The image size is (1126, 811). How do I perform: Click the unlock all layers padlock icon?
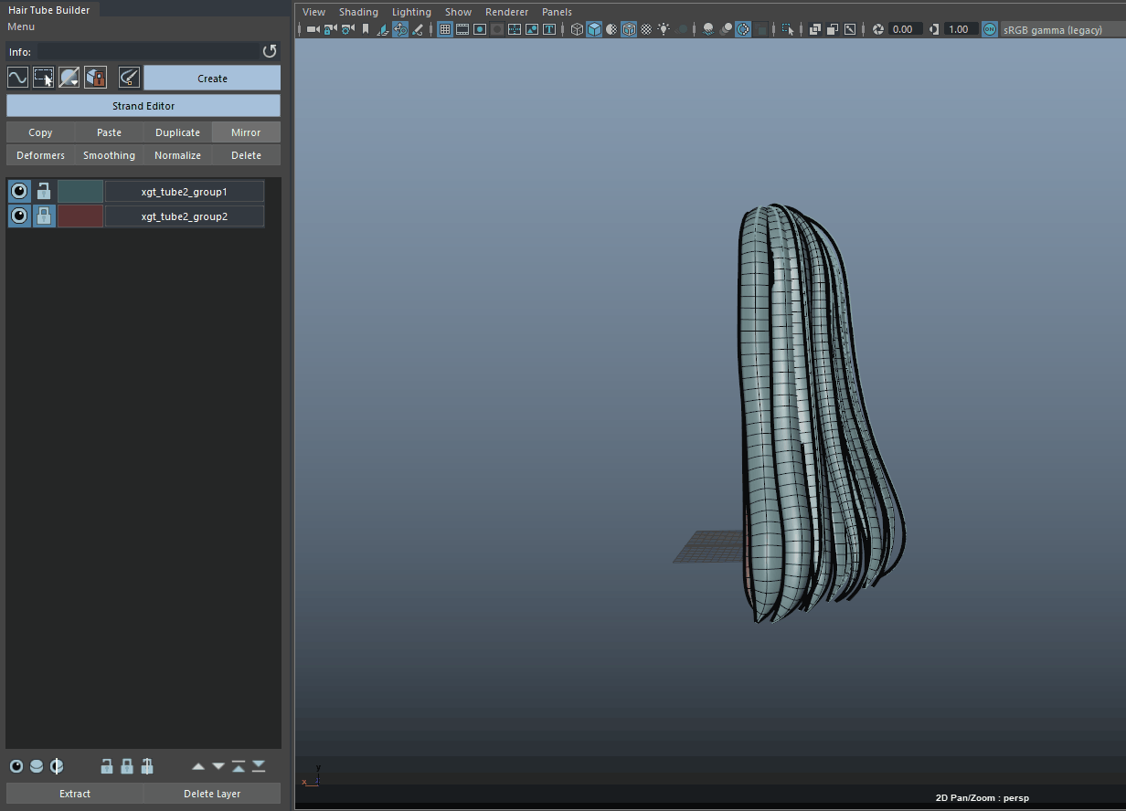point(107,766)
